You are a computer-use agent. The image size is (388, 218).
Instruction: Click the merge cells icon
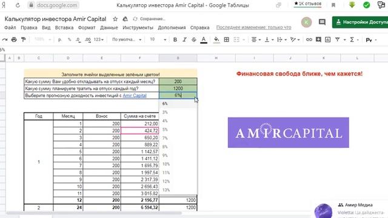pos(236,39)
